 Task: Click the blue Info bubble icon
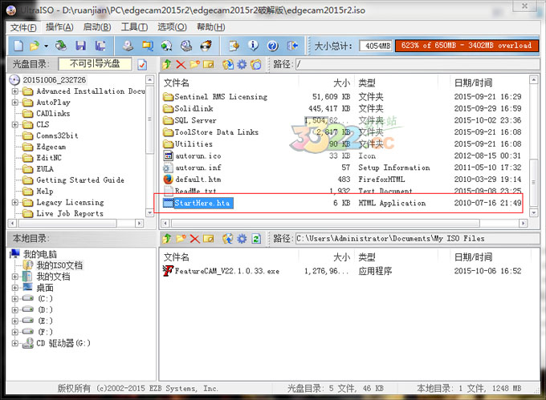[253, 45]
